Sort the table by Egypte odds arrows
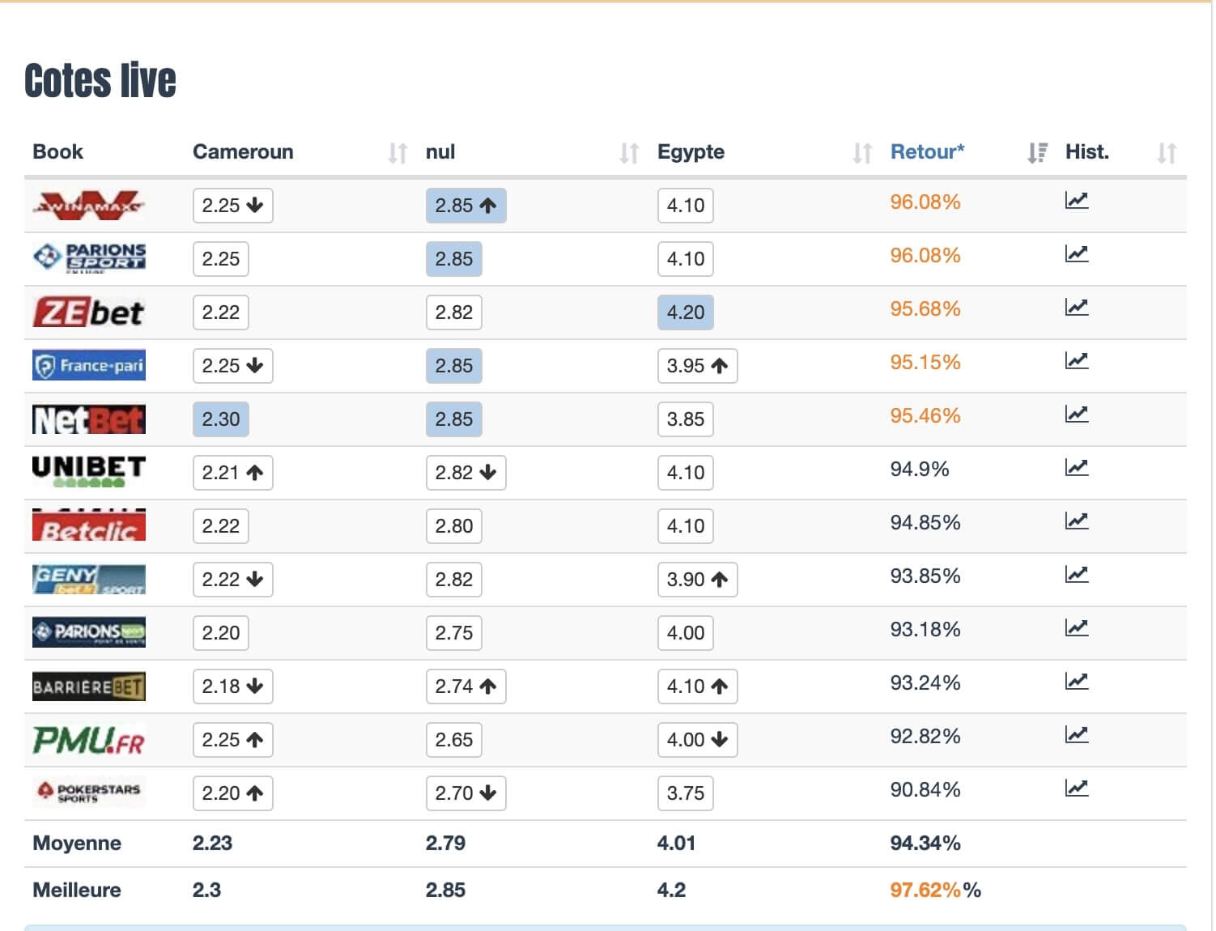Screen dimensions: 1216x931 (863, 152)
